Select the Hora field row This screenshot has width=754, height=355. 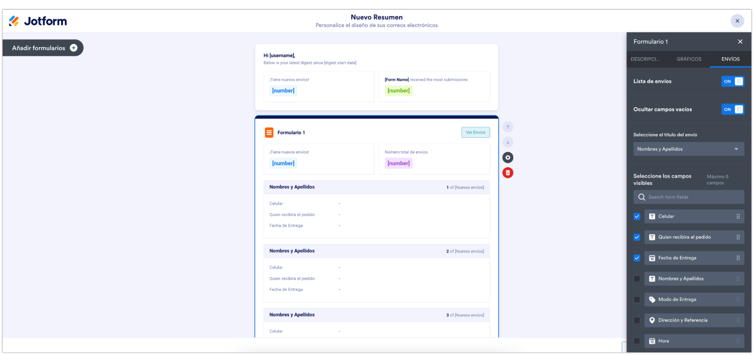694,341
